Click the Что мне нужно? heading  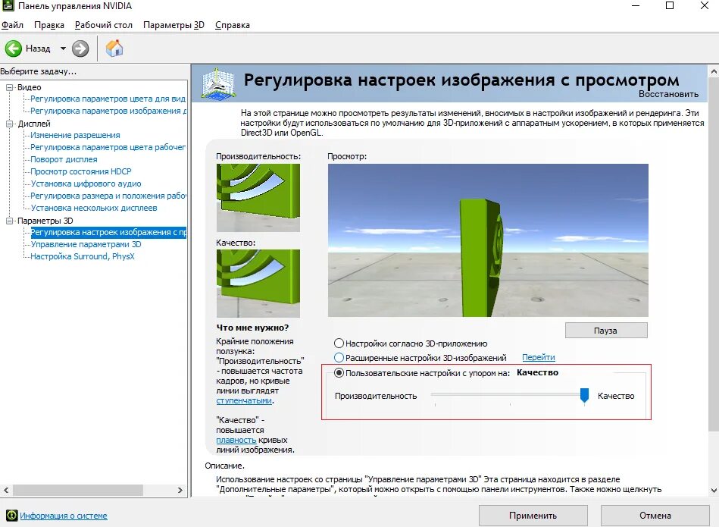click(x=252, y=328)
